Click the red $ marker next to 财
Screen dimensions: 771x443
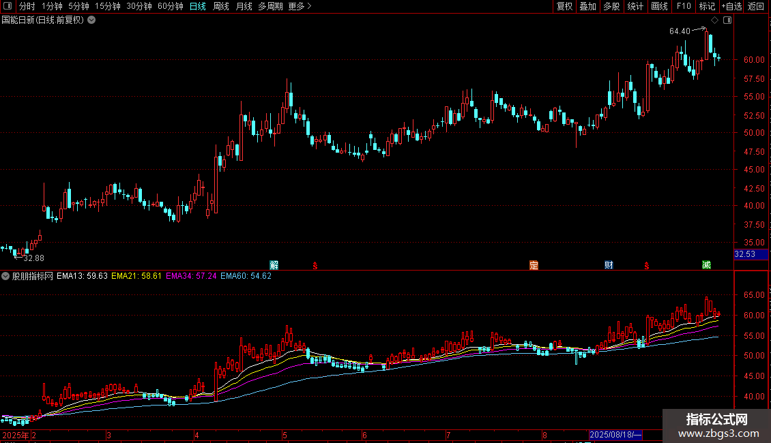[x=647, y=266]
